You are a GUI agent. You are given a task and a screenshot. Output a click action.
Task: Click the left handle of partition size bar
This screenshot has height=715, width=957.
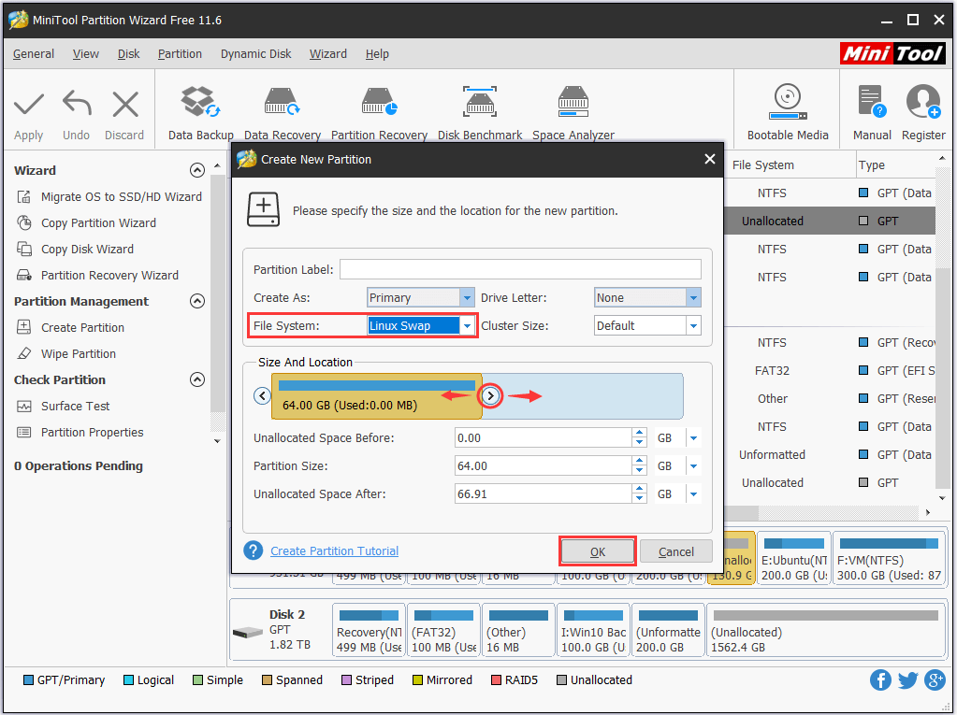(x=263, y=395)
